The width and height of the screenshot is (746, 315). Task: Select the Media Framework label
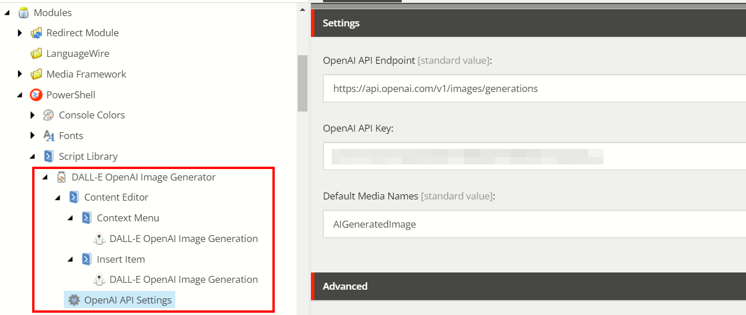pyautogui.click(x=86, y=74)
